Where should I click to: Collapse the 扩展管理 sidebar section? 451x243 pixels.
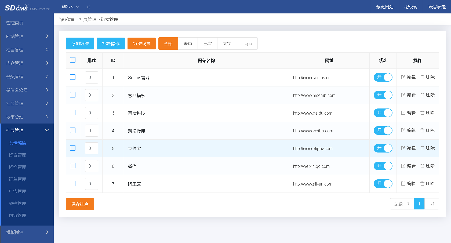pos(27,130)
